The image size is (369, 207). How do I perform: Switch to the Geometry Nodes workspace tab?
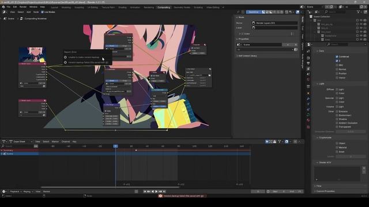tap(182, 7)
